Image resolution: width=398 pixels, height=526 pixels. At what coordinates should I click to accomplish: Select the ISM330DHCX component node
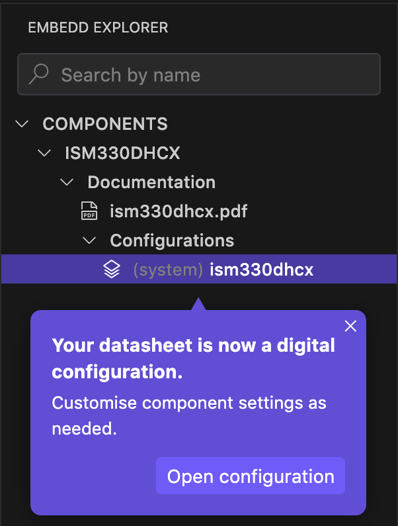coord(122,153)
